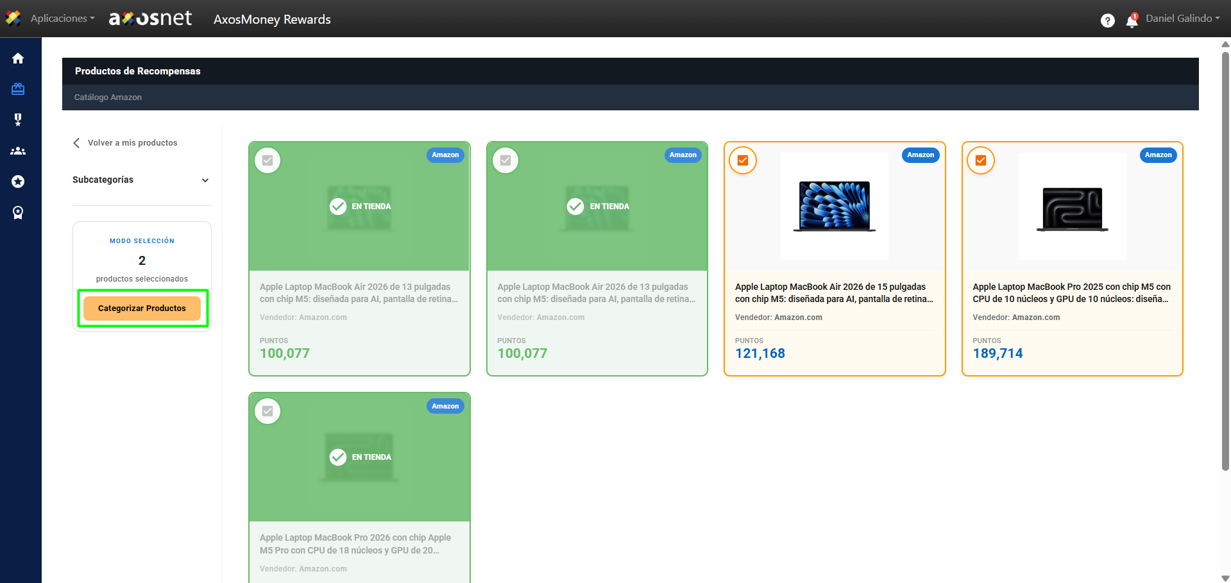Open the Aplicaciones dropdown menu
Image resolution: width=1231 pixels, height=583 pixels.
(x=62, y=19)
